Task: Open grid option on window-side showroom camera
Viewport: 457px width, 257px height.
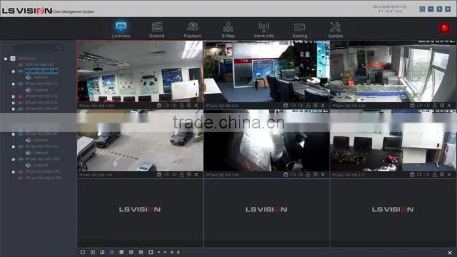Action: pos(442,106)
